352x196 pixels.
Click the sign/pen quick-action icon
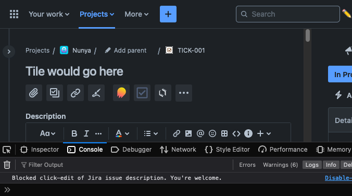click(x=96, y=93)
